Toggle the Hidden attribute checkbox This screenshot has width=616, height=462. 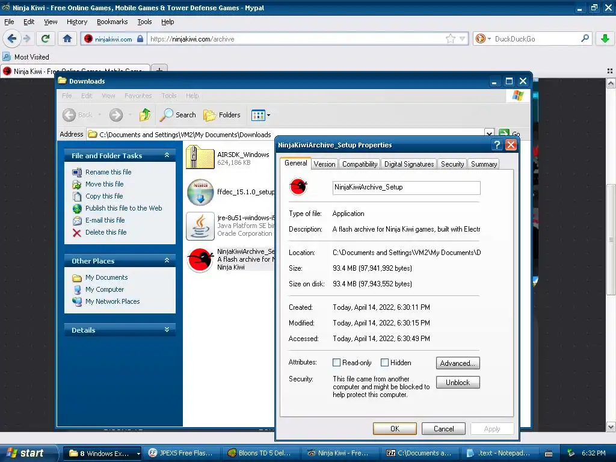coord(384,363)
